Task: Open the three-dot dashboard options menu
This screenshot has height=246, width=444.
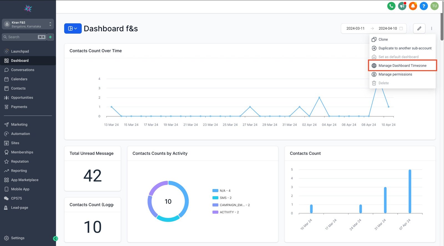Action: click(432, 28)
